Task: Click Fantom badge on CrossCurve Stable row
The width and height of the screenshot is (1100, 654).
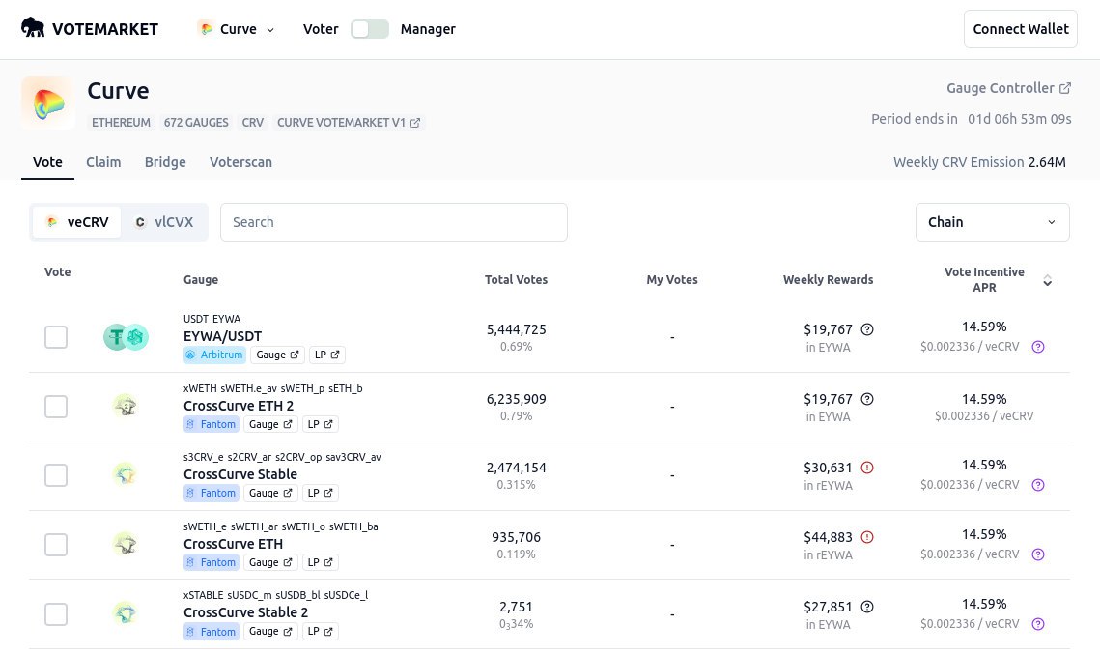Action: click(x=212, y=493)
